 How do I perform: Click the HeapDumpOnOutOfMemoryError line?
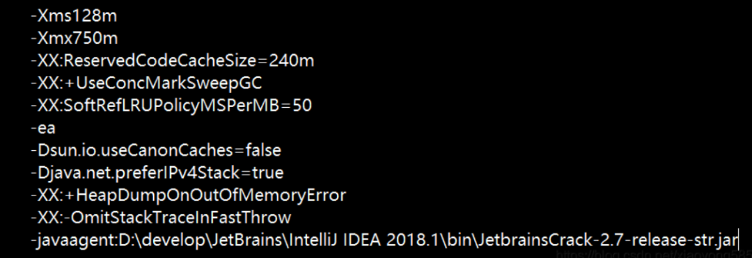pyautogui.click(x=189, y=196)
